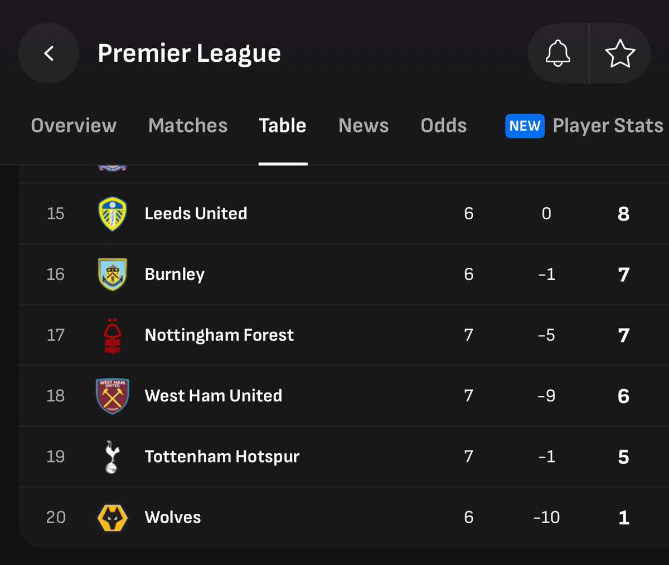Open the West Ham United team name

[x=214, y=396]
